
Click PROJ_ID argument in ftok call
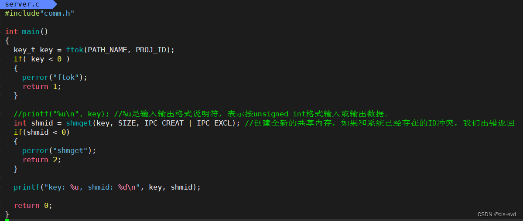151,50
